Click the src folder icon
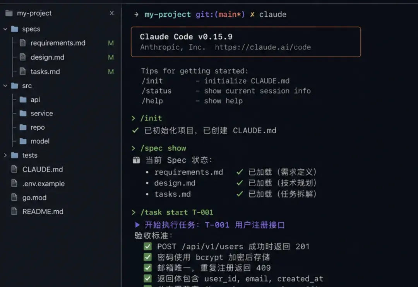 [x=14, y=86]
